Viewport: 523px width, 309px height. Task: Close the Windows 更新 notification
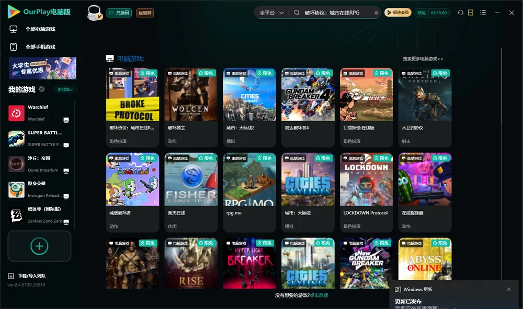[509, 289]
